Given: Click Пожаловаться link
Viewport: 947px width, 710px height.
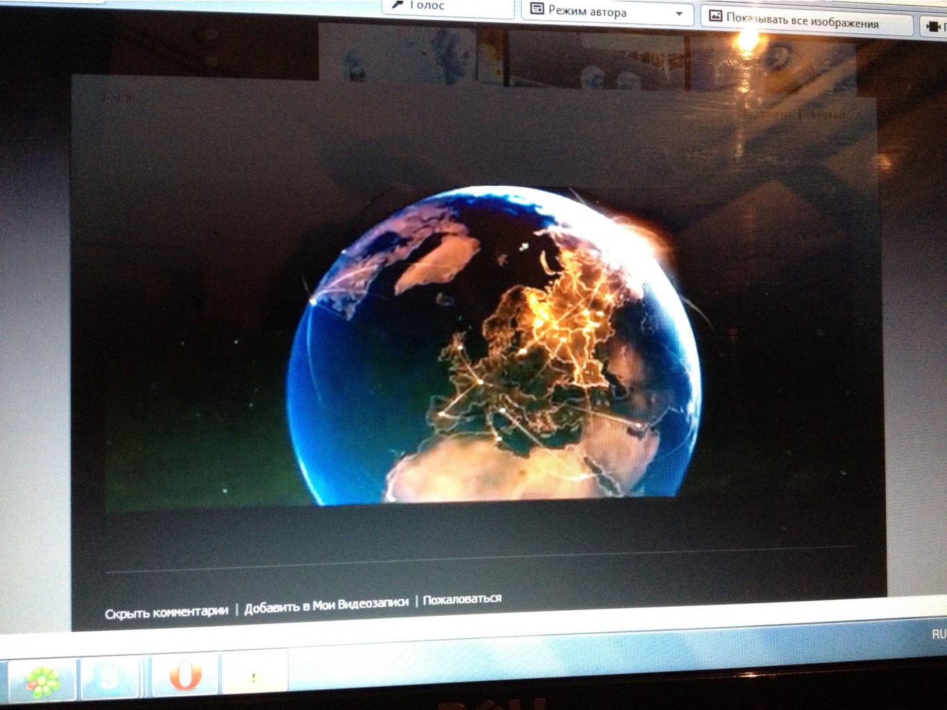Looking at the screenshot, I should [462, 599].
